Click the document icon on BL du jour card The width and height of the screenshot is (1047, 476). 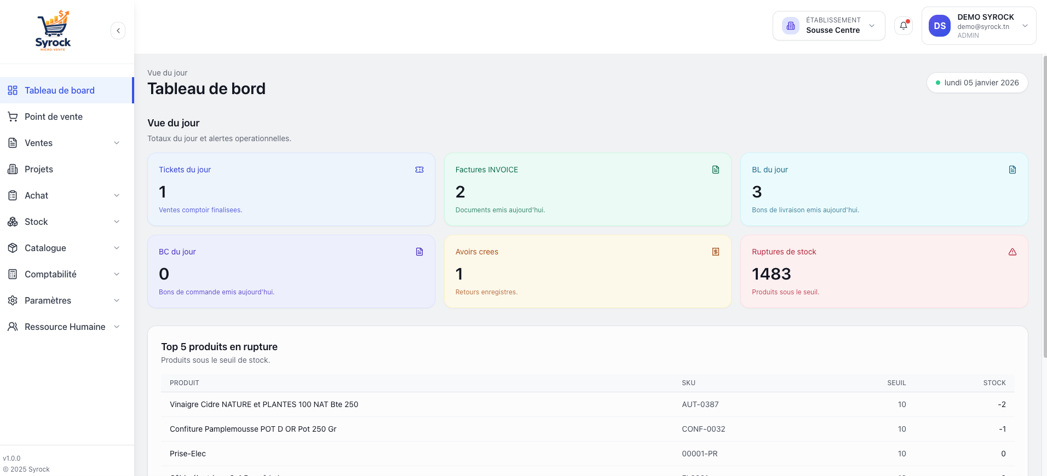point(1012,170)
